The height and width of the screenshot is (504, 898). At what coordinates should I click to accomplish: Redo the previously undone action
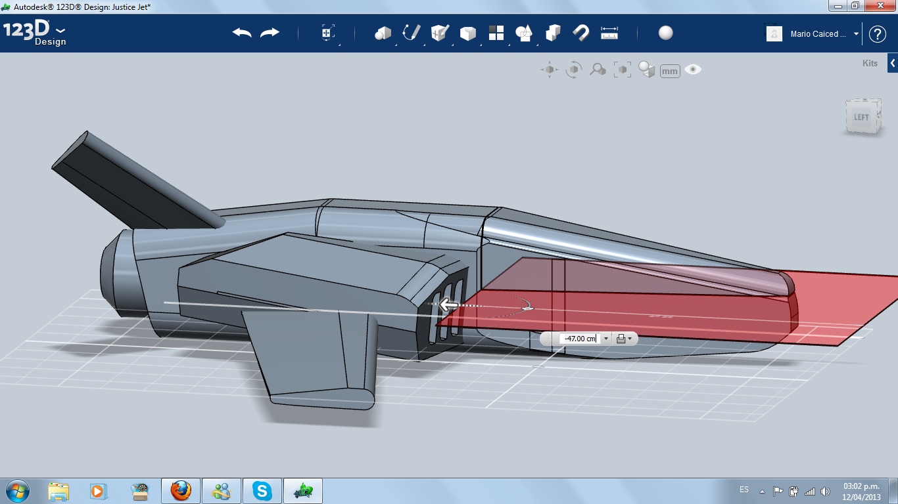click(270, 33)
